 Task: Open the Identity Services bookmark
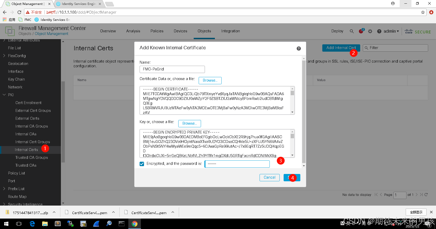tap(52, 20)
